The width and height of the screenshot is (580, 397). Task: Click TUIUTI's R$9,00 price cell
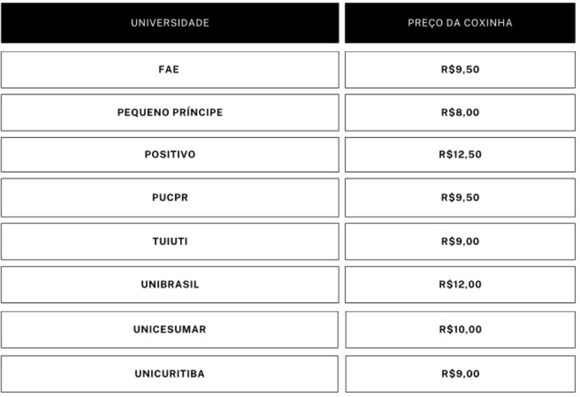[460, 242]
